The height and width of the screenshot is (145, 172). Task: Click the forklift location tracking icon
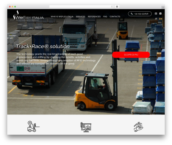pyautogui.click(x=33, y=126)
